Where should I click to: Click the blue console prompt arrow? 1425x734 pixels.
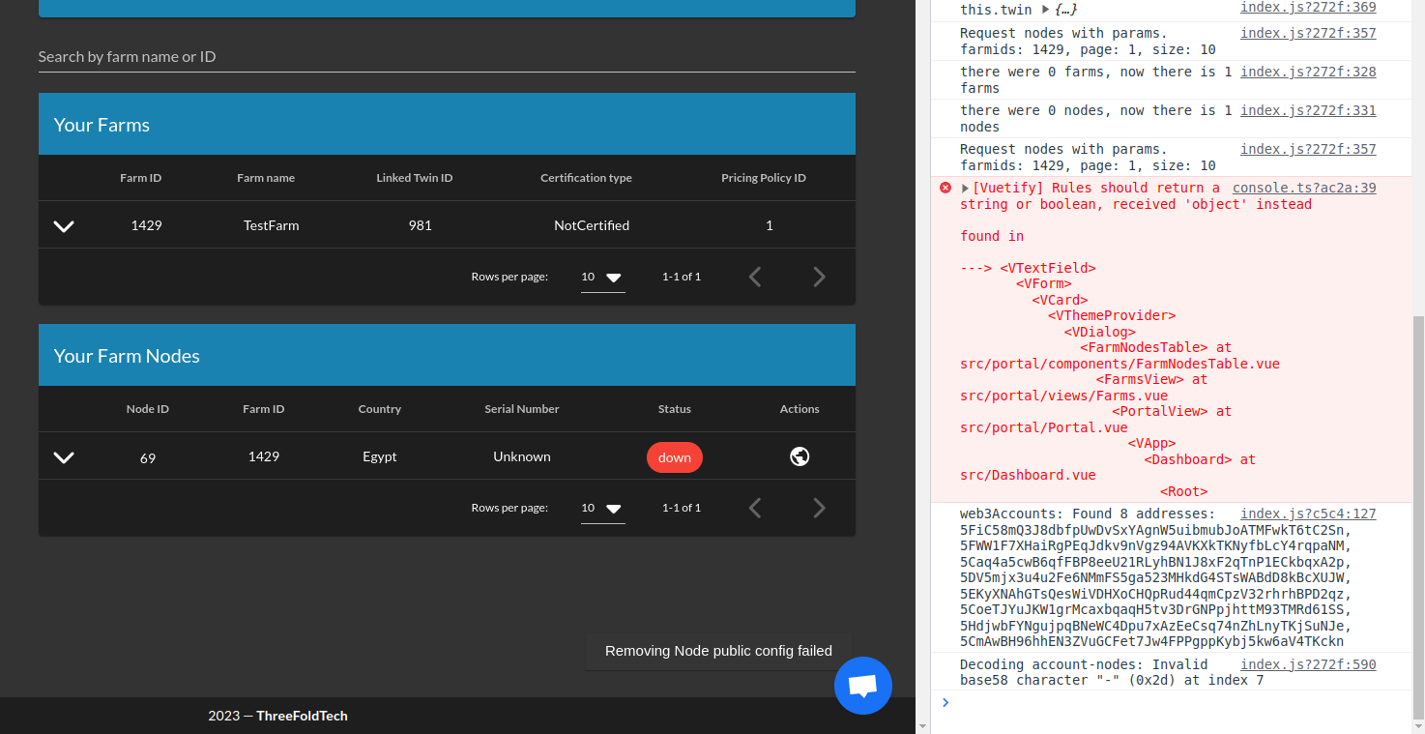tap(945, 702)
